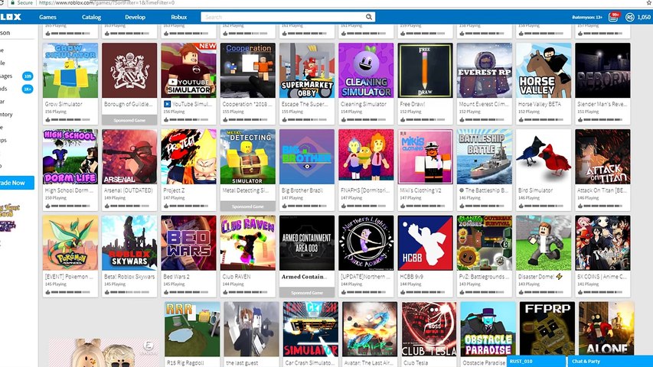Open the Free Draw game thumbnail
This screenshot has width=653, height=367.
click(425, 70)
